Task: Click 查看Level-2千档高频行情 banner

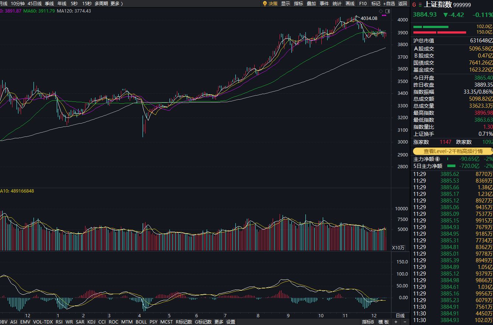Action: pos(452,151)
